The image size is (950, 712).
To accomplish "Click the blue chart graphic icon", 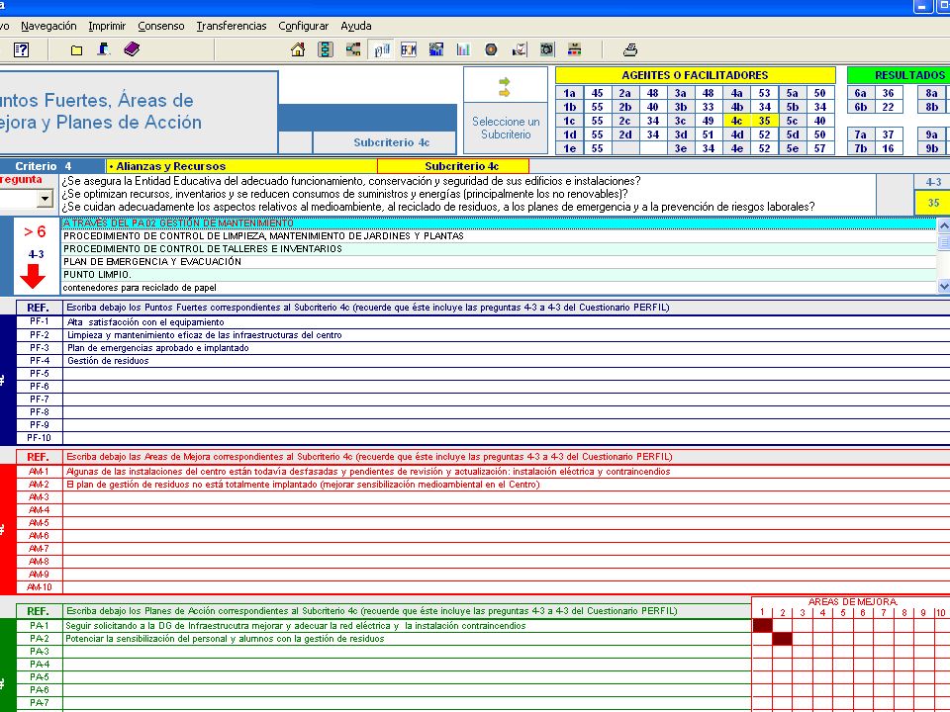I will click(435, 49).
